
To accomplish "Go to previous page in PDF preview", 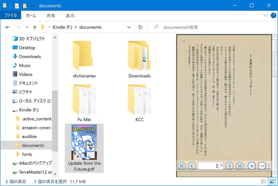I will point(192,166).
